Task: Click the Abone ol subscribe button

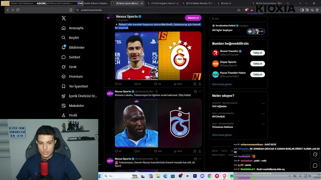Action: pyautogui.click(x=193, y=18)
